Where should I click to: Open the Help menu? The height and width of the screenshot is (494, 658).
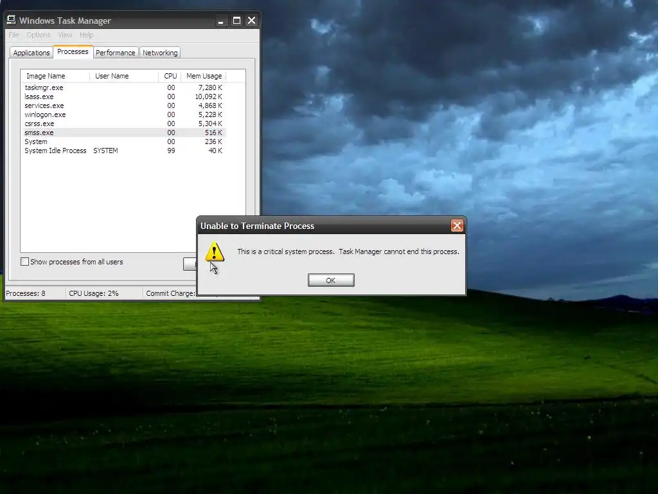[87, 35]
